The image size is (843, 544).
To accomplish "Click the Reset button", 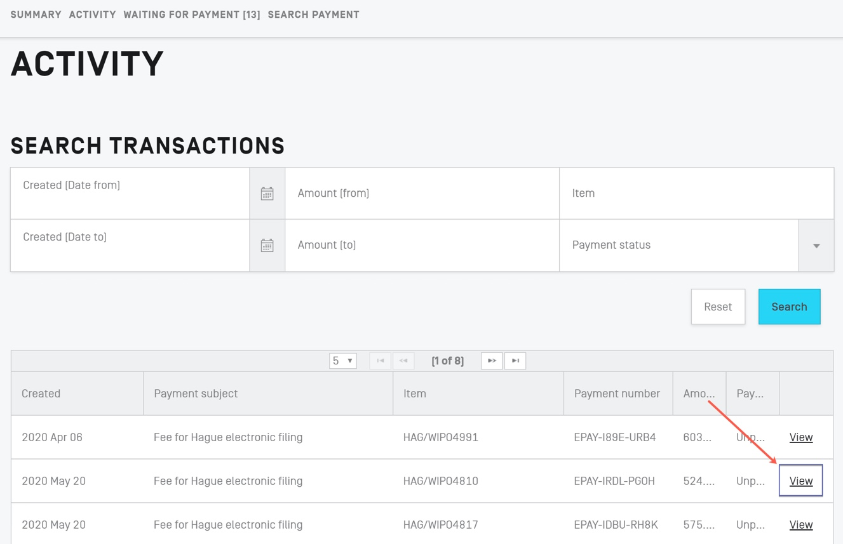I will (718, 307).
